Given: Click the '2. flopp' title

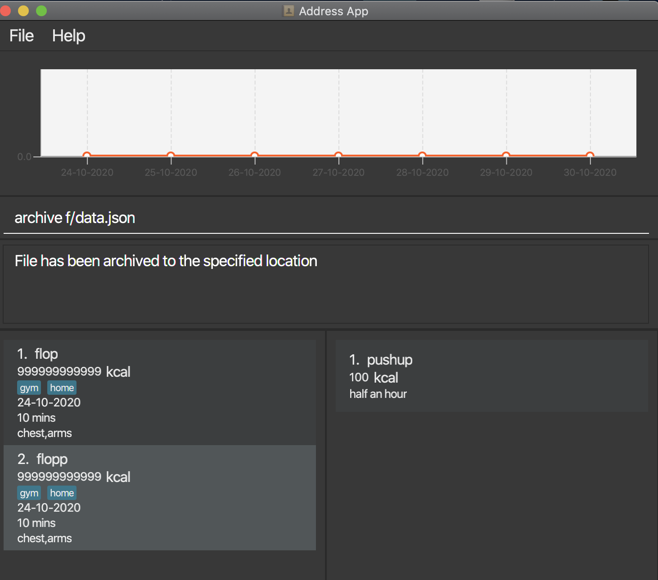Looking at the screenshot, I should 42,460.
